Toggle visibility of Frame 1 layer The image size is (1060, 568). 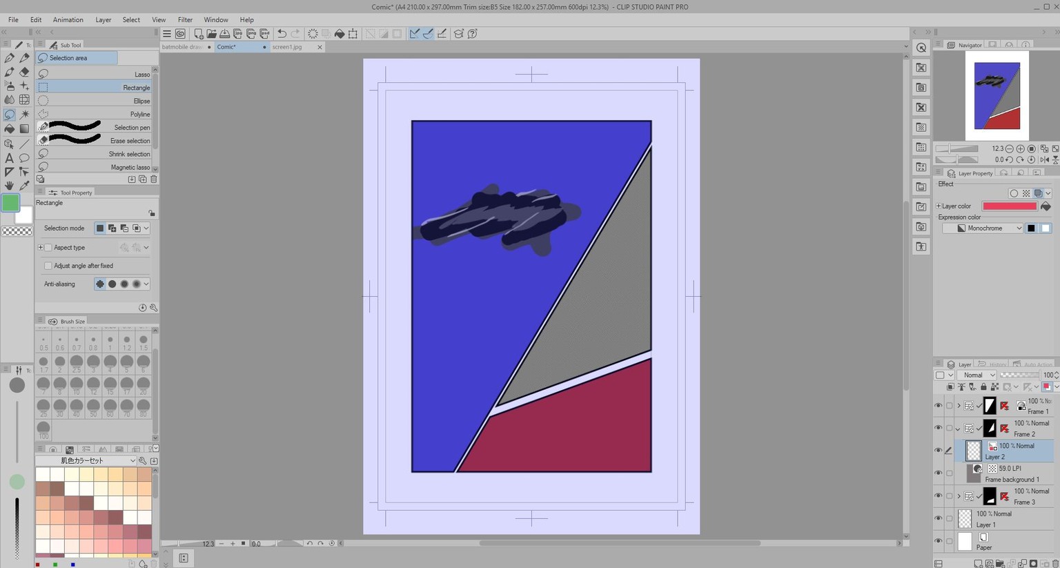tap(938, 406)
